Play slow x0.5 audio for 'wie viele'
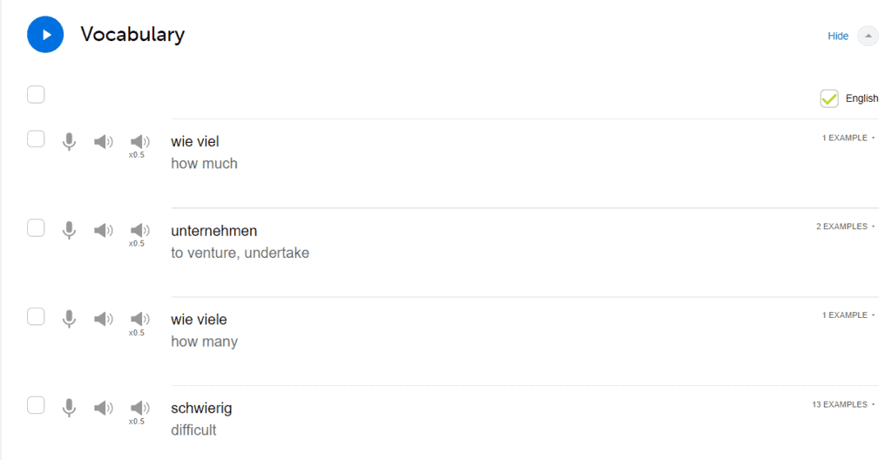Viewport: 892px width, 460px height. pyautogui.click(x=139, y=320)
